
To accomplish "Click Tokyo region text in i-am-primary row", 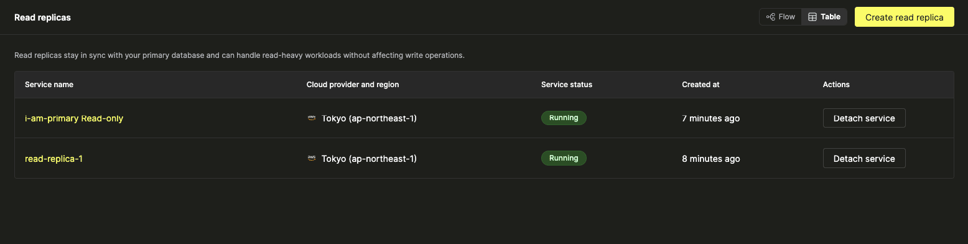I will click(x=369, y=118).
